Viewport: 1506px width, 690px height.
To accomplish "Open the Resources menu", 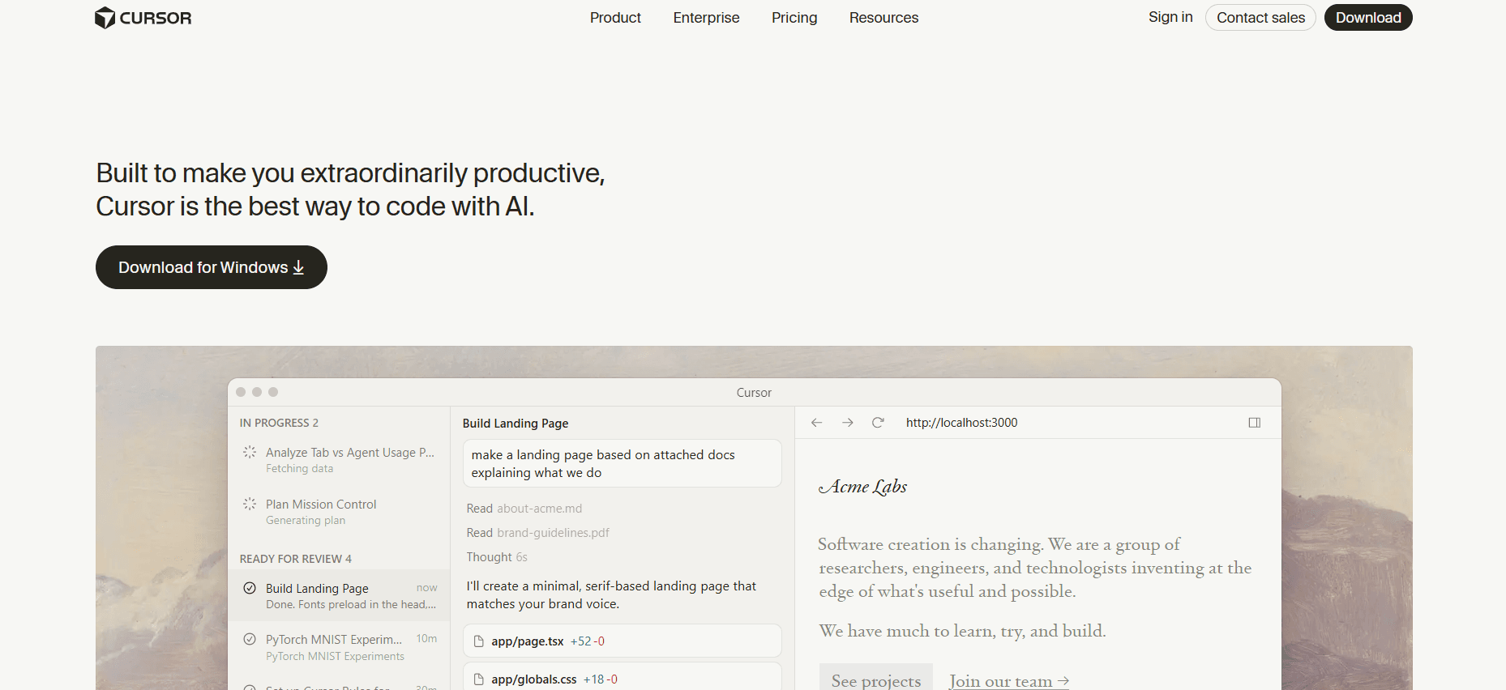I will point(883,18).
